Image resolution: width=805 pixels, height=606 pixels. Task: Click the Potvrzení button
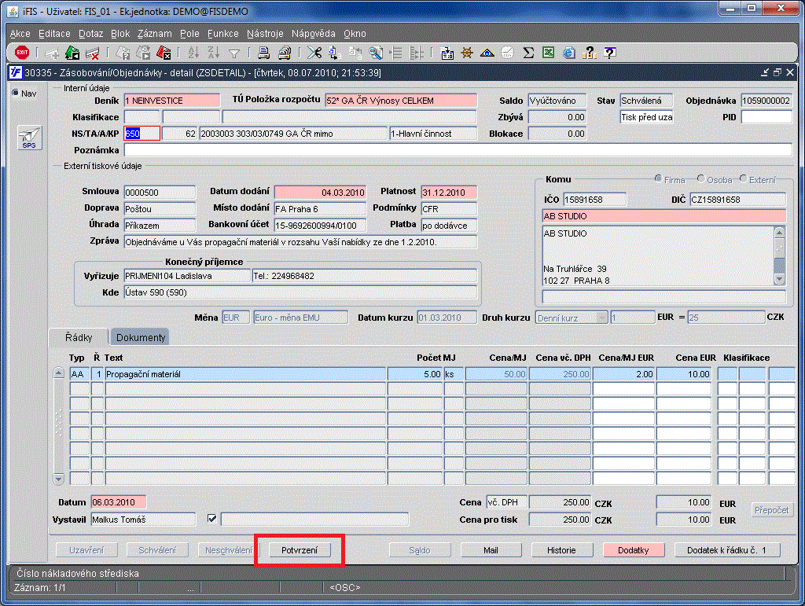click(299, 550)
